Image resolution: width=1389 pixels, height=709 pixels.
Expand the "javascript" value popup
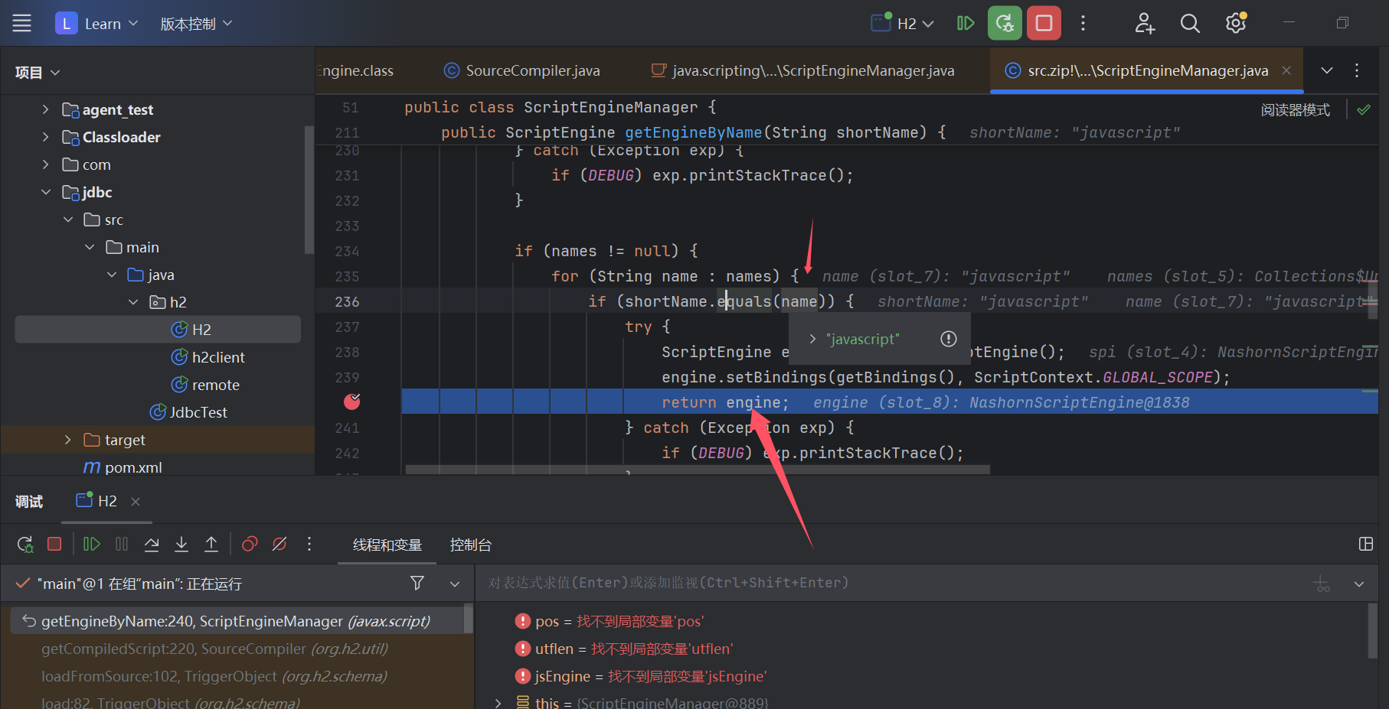813,339
